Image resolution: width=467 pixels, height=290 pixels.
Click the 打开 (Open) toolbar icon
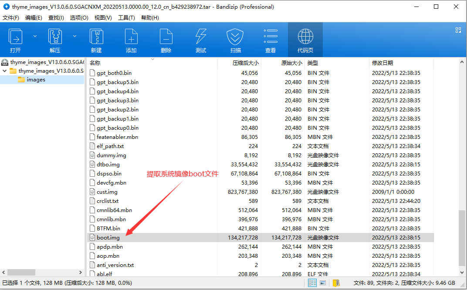pos(16,40)
